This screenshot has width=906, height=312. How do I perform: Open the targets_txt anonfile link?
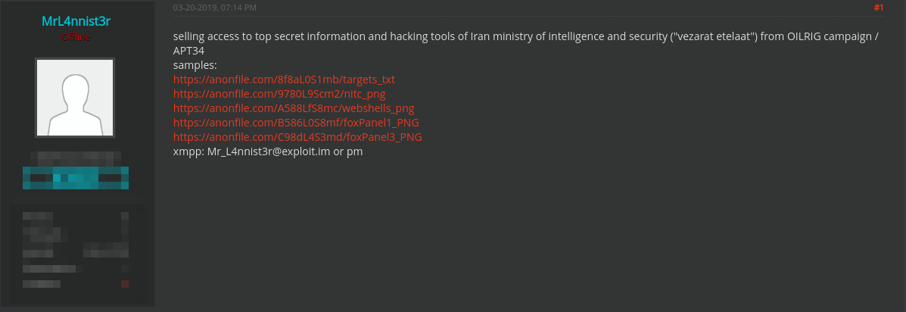click(284, 80)
